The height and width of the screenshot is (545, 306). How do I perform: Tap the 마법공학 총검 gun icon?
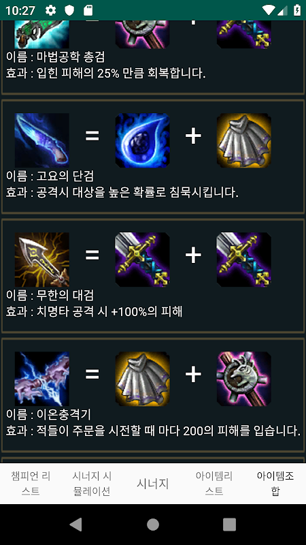click(x=41, y=34)
